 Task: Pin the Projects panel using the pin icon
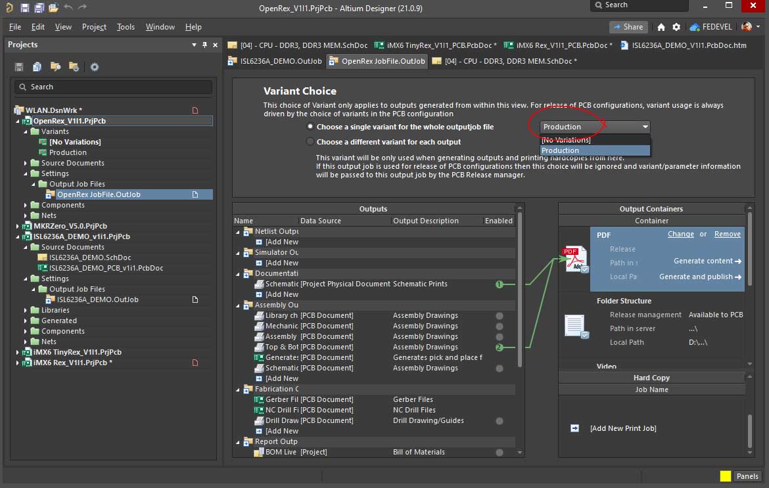(204, 45)
